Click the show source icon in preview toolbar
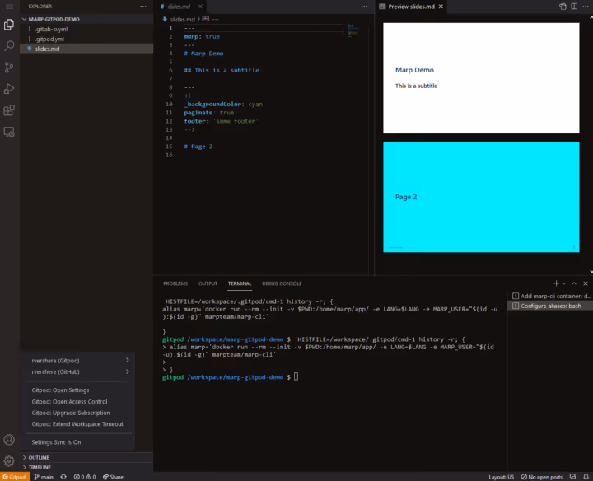 click(563, 7)
